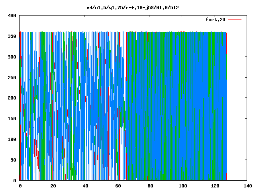Click the x-axis label 120

pos(215,186)
